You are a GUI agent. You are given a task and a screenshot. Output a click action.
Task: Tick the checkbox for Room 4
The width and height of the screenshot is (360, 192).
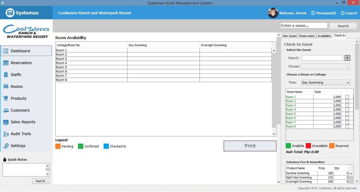point(347,110)
